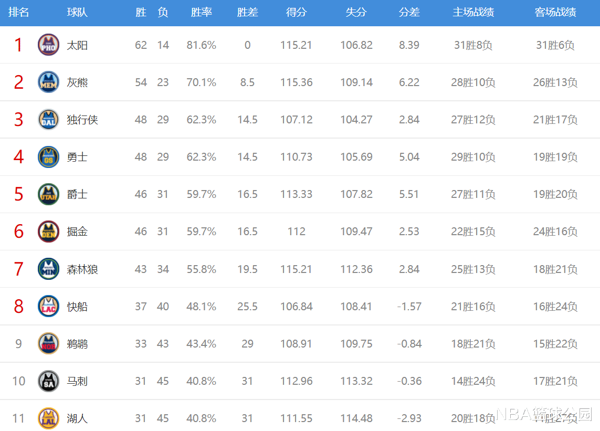This screenshot has width=600, height=431.
Task: Click the Clippers LAC team logo
Action: 49,306
